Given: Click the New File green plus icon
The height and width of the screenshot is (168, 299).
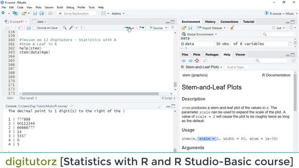Looking at the screenshot, I should (x=3, y=13).
